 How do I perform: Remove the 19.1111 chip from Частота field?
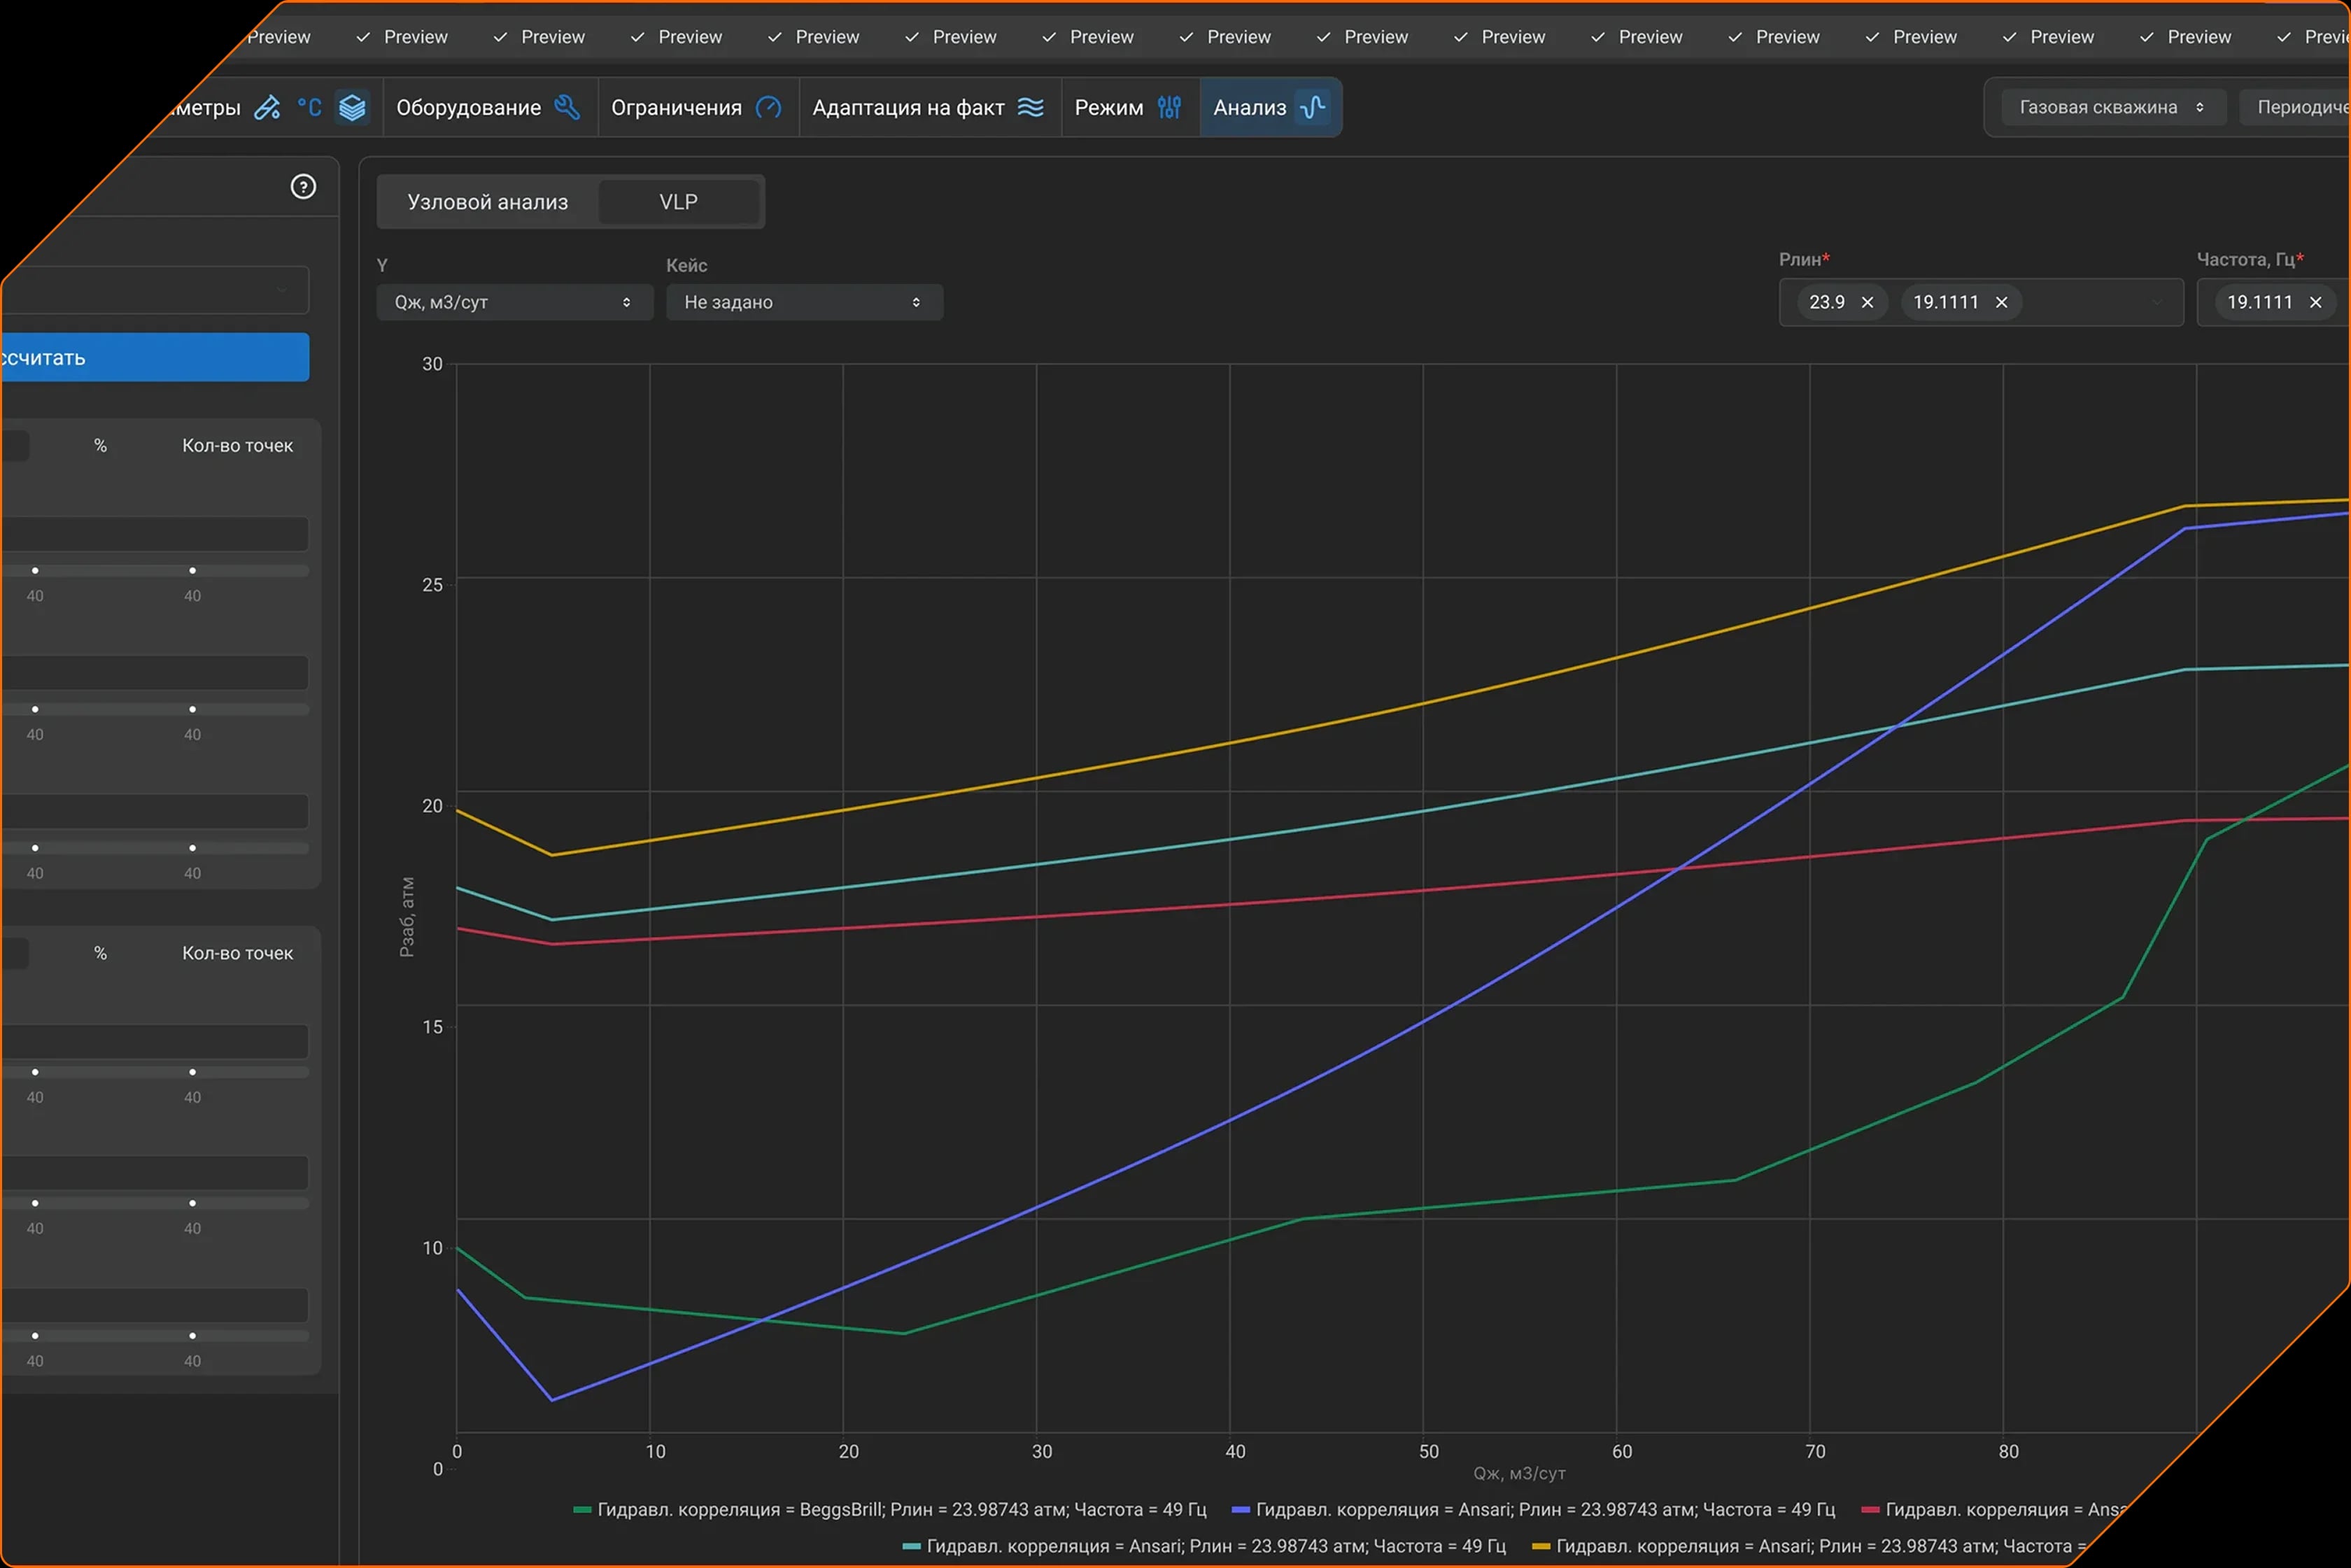[2315, 302]
